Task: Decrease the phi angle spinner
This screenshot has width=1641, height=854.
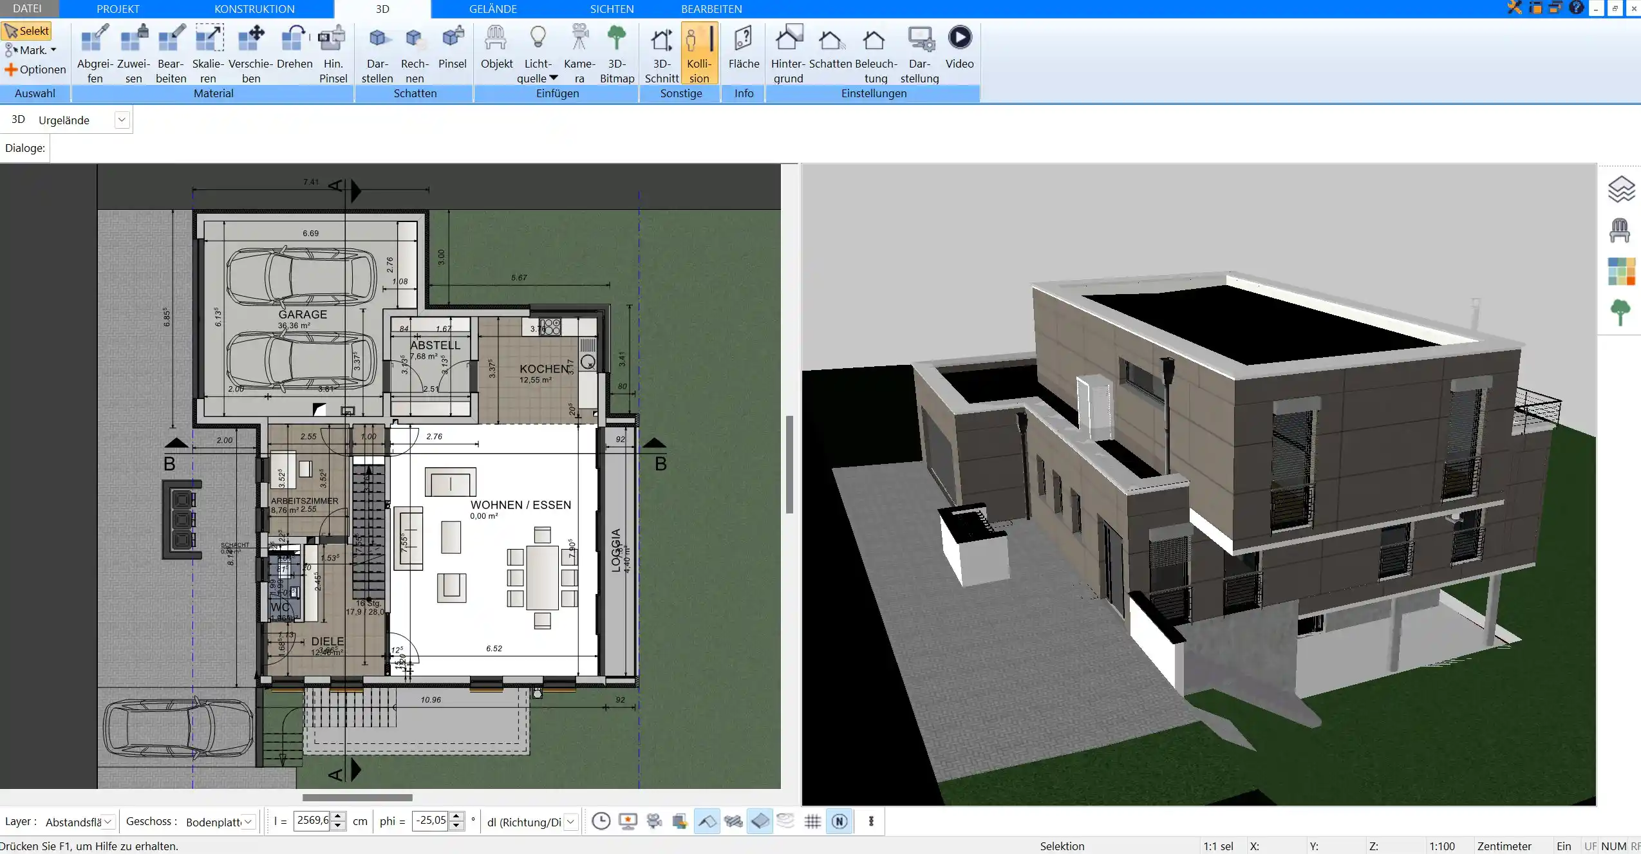Action: pos(456,826)
